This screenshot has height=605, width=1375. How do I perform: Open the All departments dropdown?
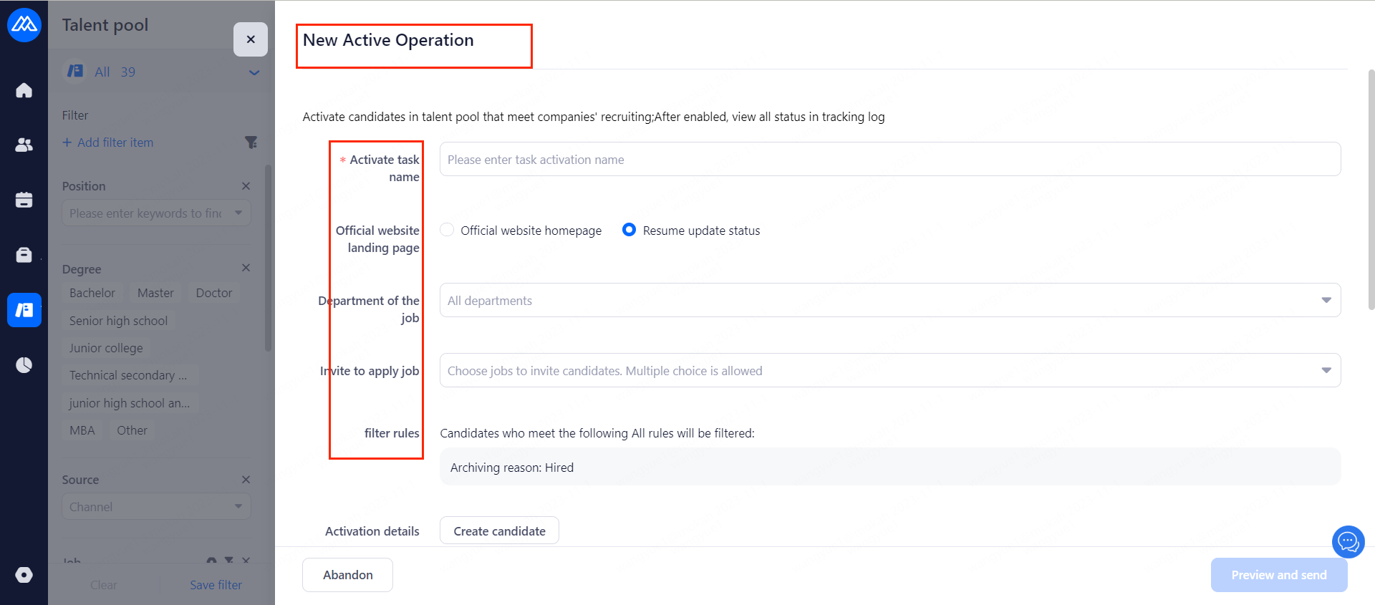pyautogui.click(x=889, y=301)
